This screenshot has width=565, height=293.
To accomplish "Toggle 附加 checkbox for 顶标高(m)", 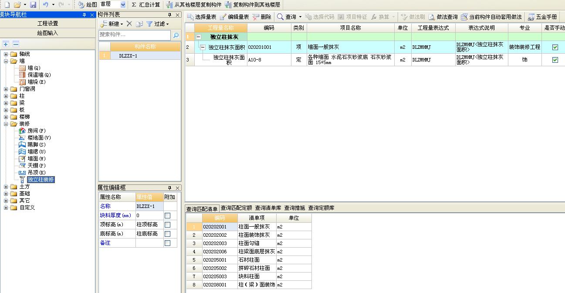I will (167, 225).
